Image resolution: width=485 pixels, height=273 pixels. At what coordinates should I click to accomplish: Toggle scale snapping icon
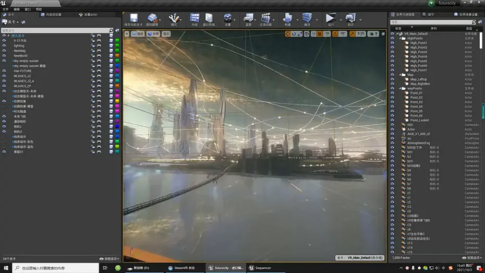[353, 34]
